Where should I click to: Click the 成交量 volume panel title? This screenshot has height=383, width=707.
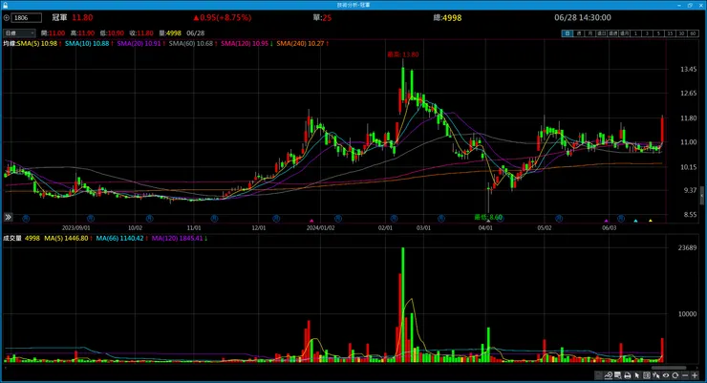12,238
